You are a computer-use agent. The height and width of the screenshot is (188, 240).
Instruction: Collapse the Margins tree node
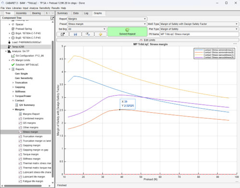coord(13,110)
